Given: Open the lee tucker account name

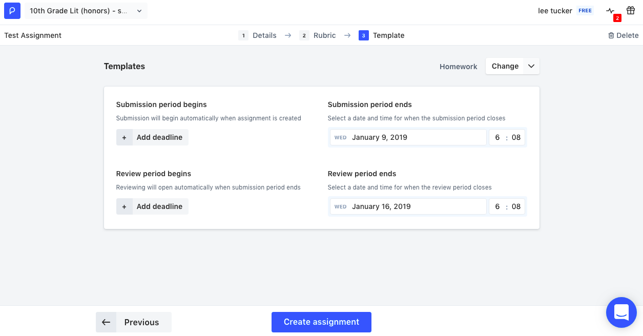Looking at the screenshot, I should (555, 11).
